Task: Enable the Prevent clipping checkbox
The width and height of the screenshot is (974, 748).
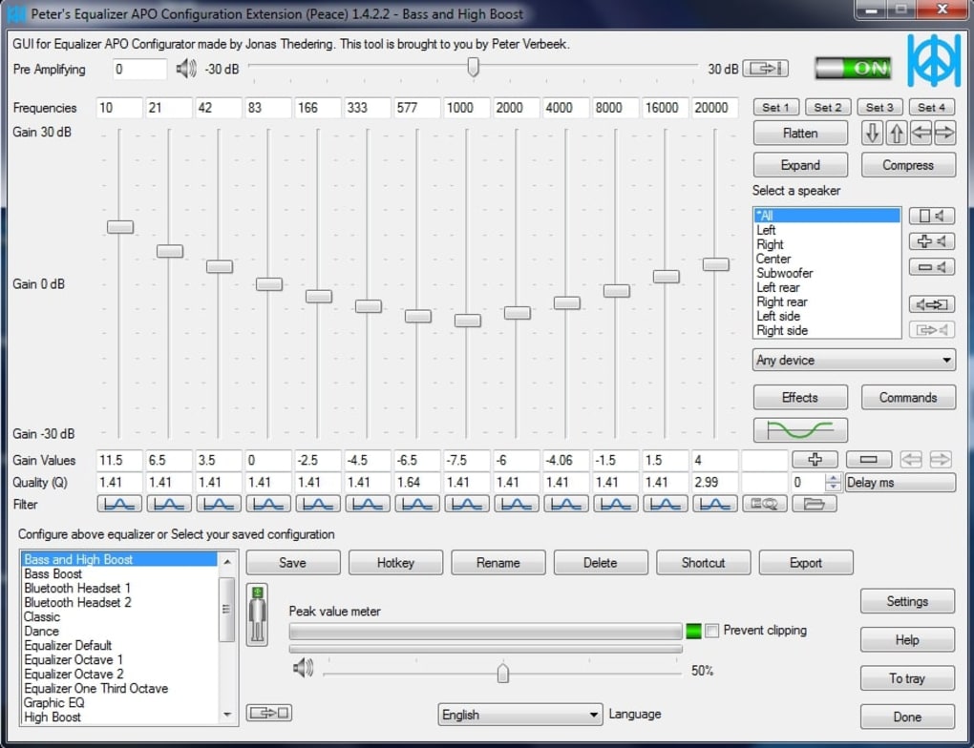Action: pos(712,631)
